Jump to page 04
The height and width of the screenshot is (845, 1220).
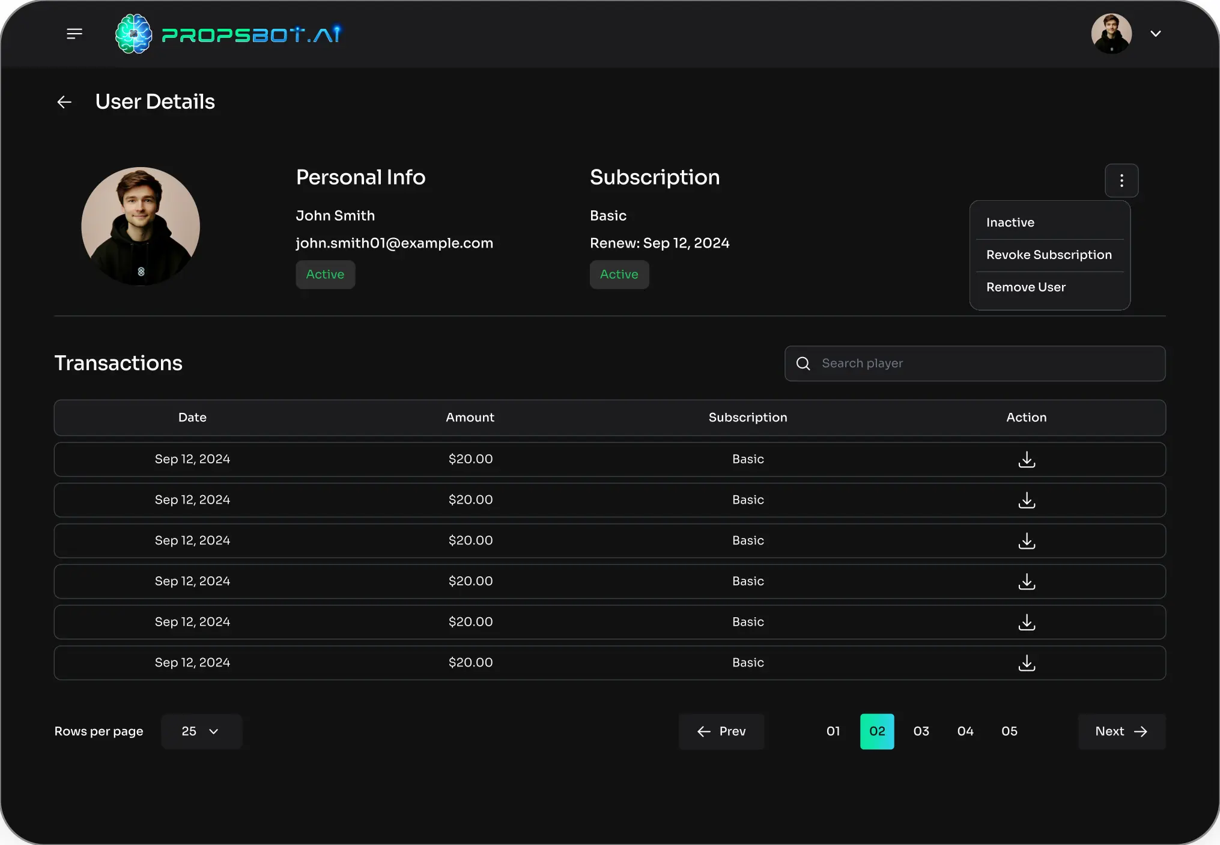point(965,731)
